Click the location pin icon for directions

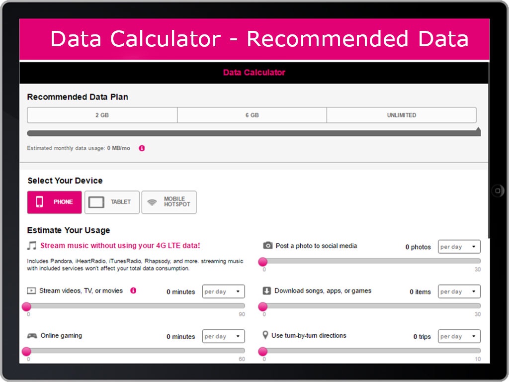[265, 335]
